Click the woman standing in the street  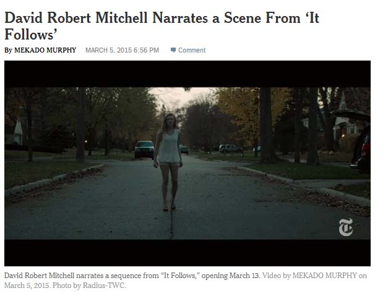tap(168, 162)
